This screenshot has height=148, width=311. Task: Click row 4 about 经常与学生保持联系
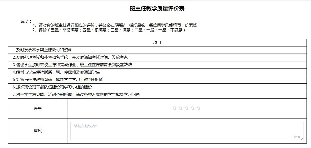tap(56, 72)
